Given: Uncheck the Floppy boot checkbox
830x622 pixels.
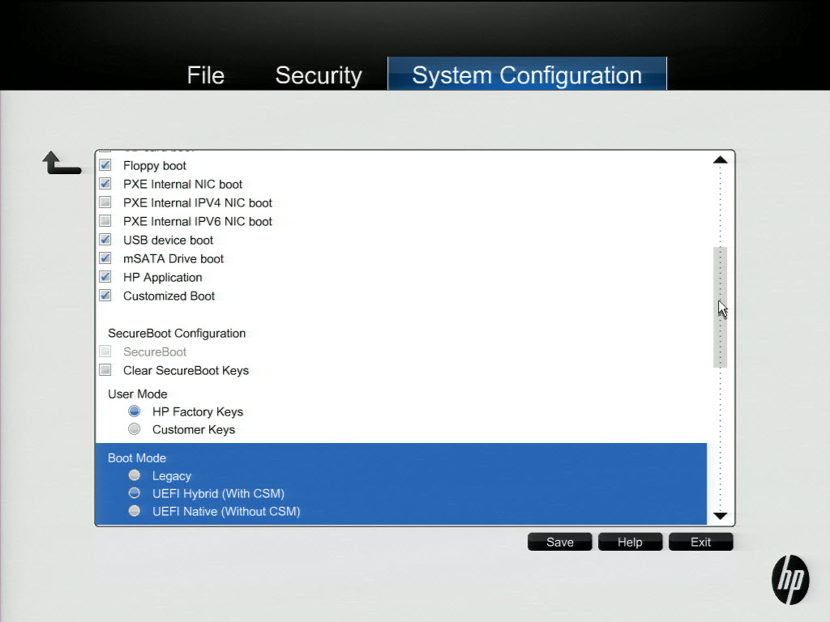Looking at the screenshot, I should [105, 165].
